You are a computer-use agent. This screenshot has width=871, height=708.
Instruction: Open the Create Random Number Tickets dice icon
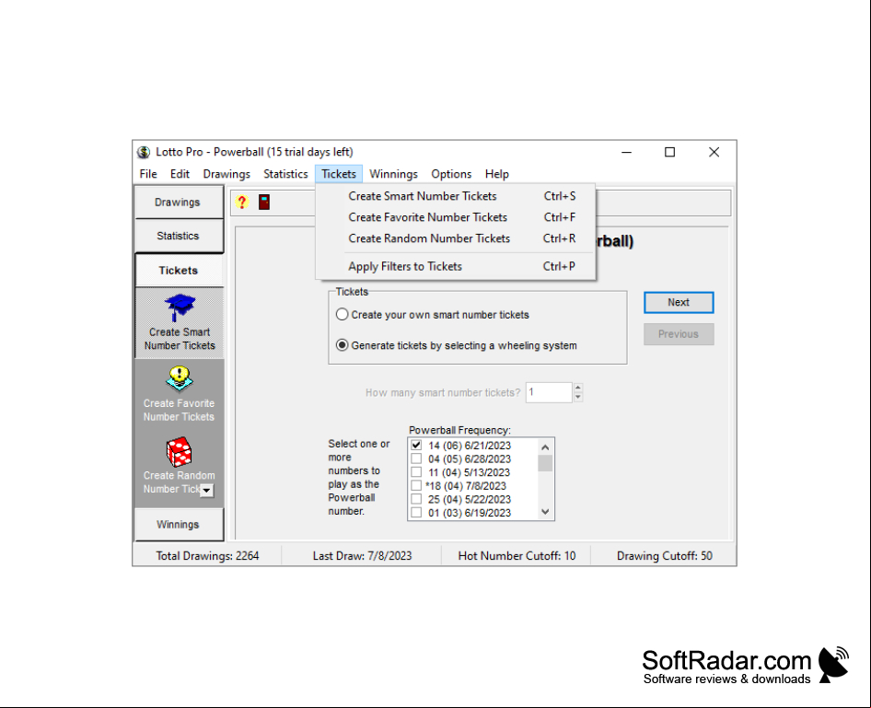[180, 452]
